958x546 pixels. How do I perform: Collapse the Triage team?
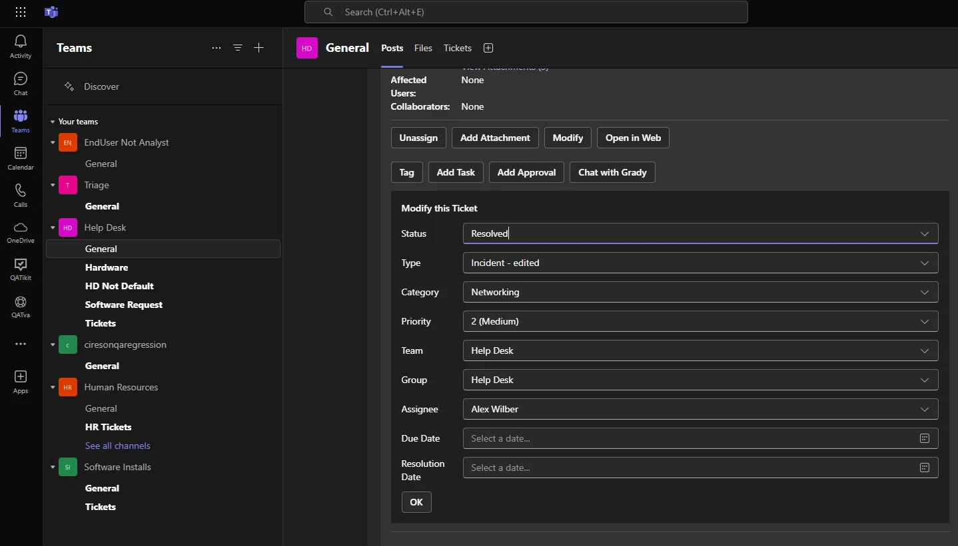(x=53, y=185)
